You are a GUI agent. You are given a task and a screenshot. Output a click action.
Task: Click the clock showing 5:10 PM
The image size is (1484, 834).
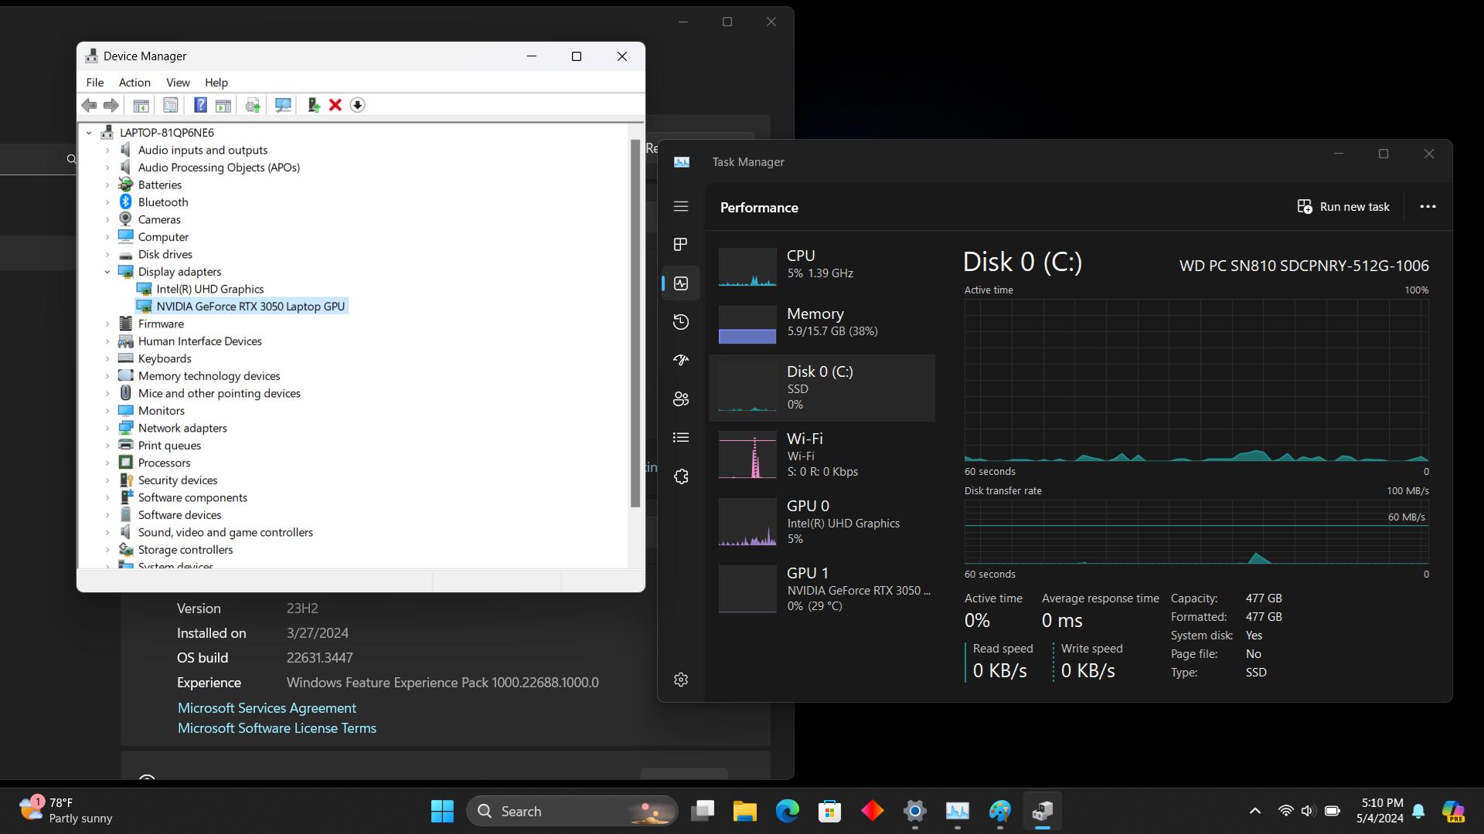point(1380,811)
